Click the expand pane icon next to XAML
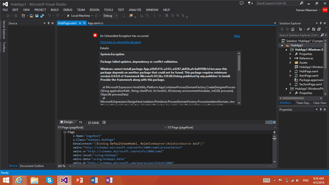The width and height of the screenshot is (329, 185). click(104, 122)
